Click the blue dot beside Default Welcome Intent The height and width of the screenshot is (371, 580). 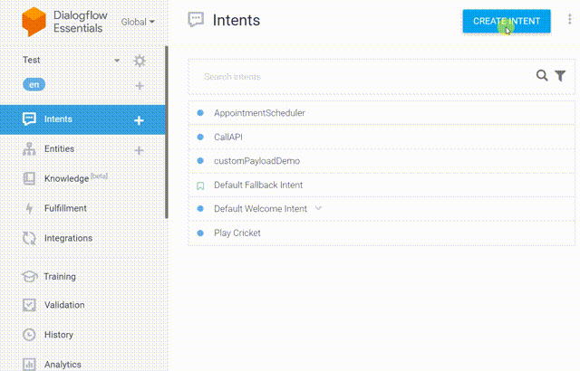[200, 209]
